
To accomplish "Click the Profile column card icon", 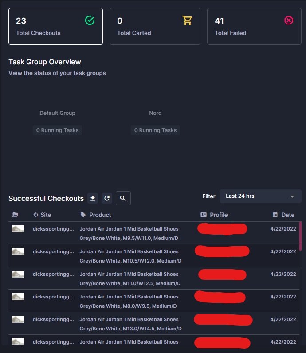I will (x=203, y=215).
